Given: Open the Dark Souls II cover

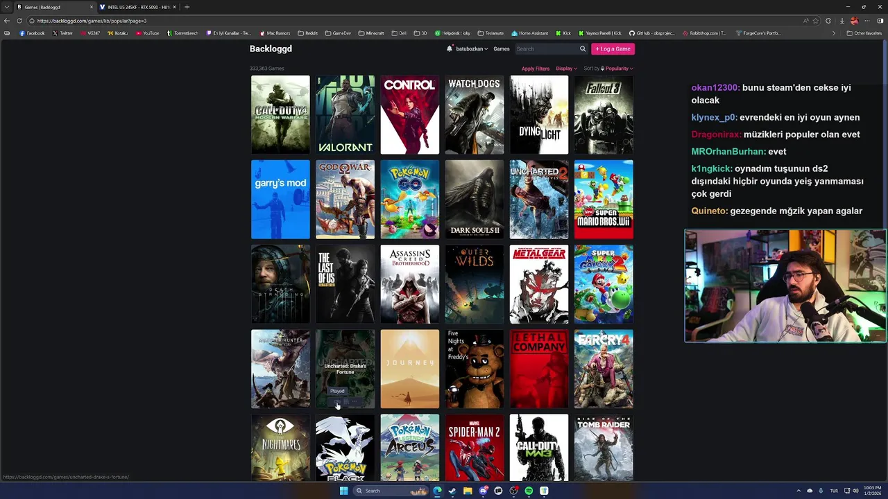Looking at the screenshot, I should [x=474, y=200].
